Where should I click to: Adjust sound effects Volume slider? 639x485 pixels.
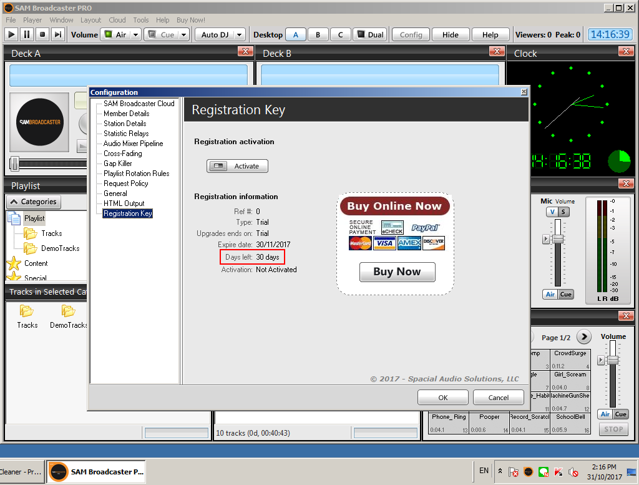point(613,360)
